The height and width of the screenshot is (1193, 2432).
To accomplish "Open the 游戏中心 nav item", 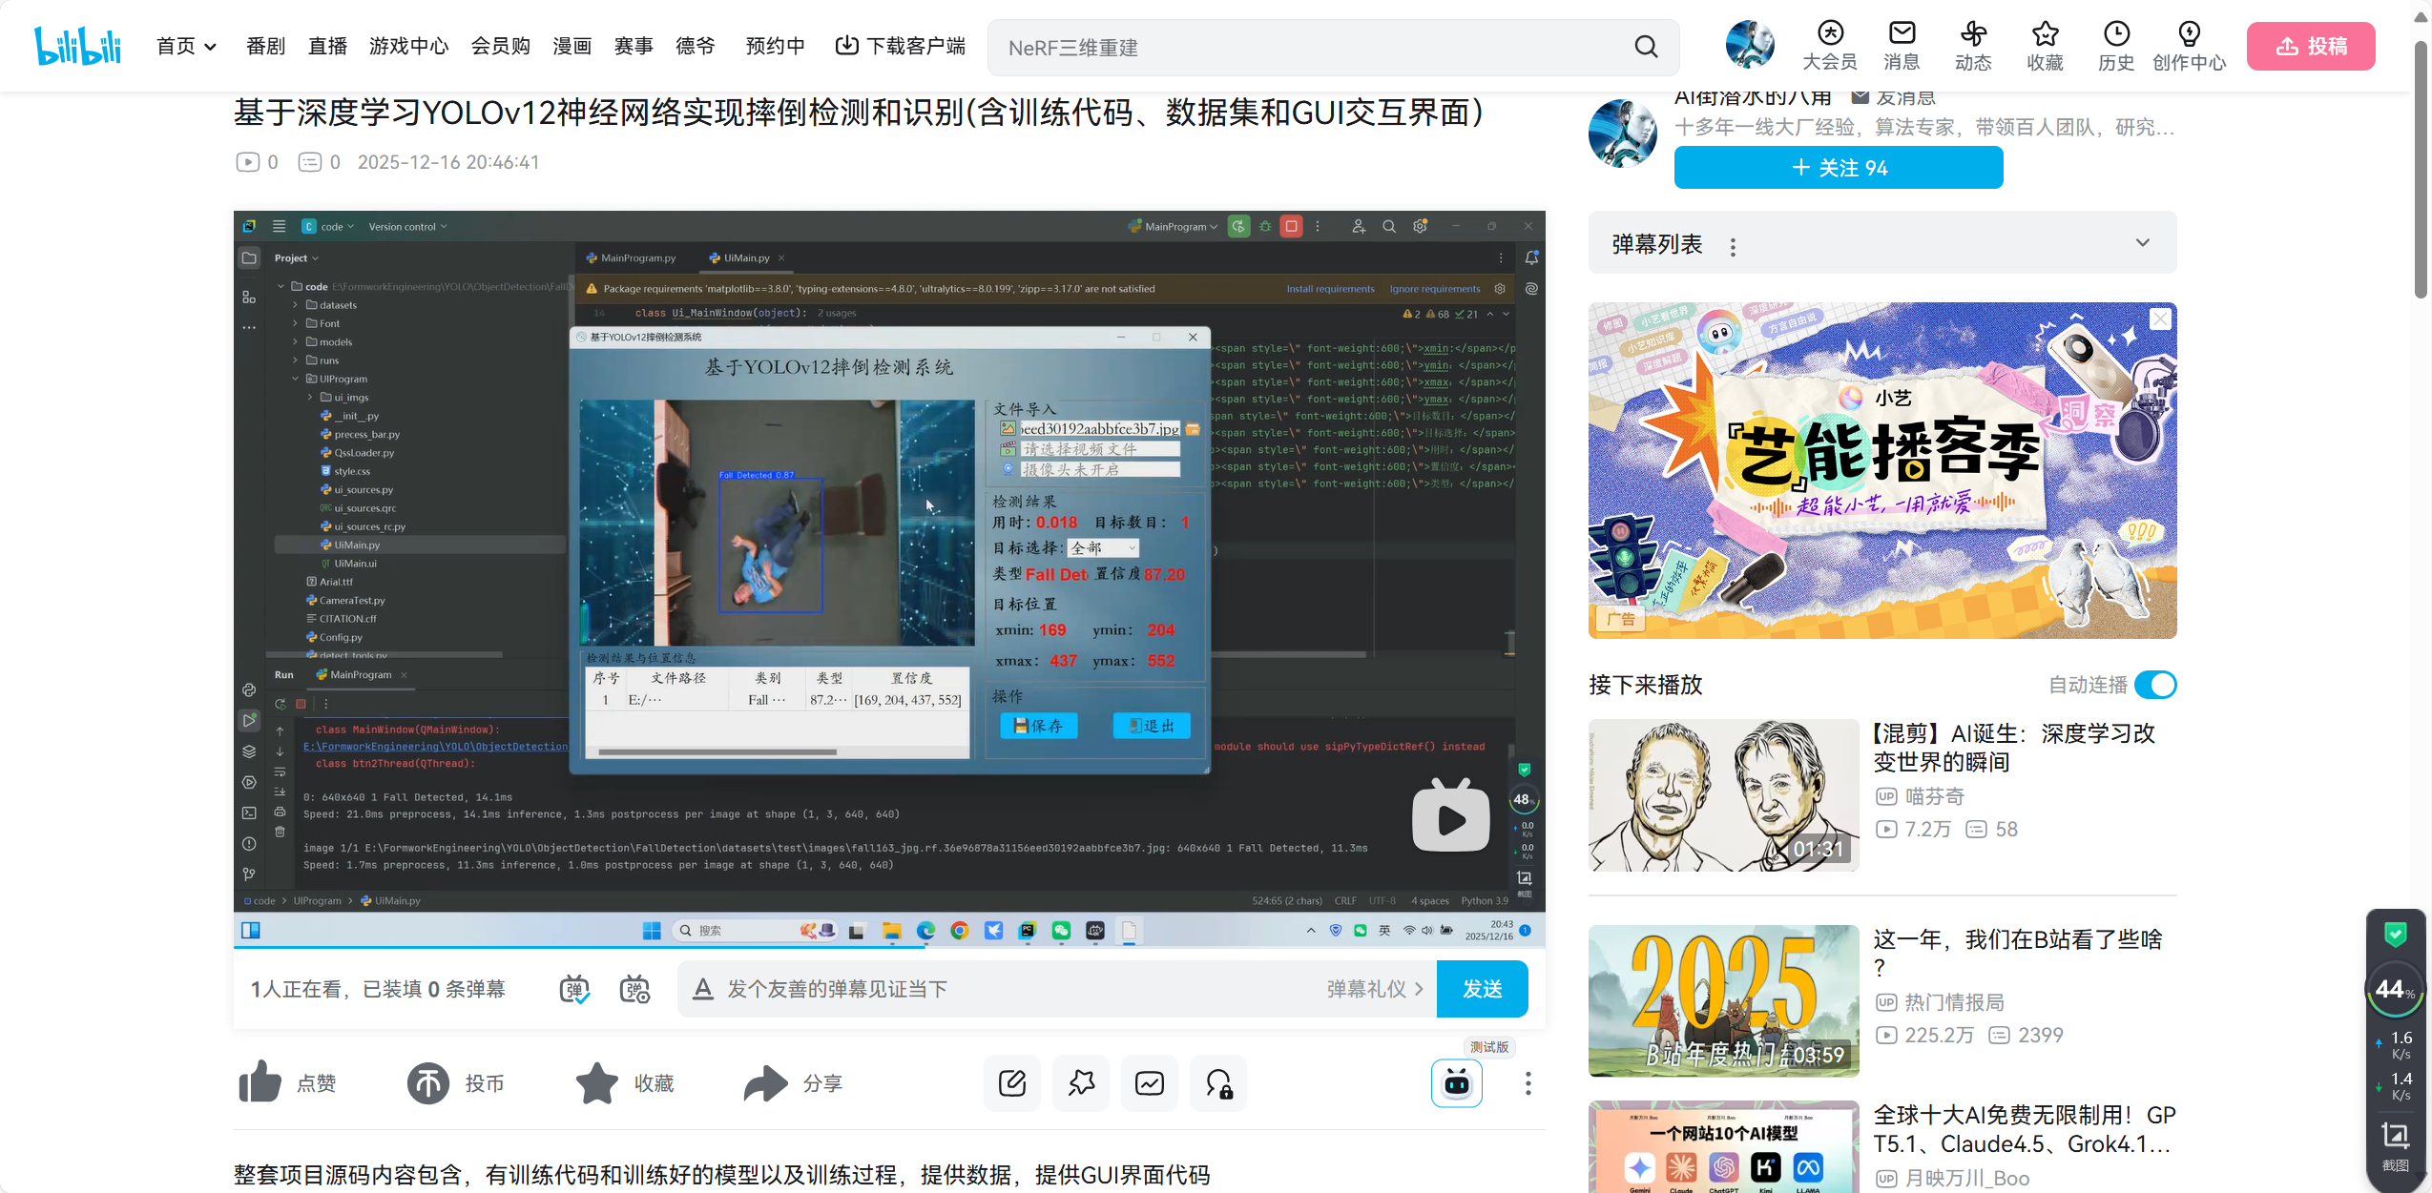I will click(x=408, y=46).
